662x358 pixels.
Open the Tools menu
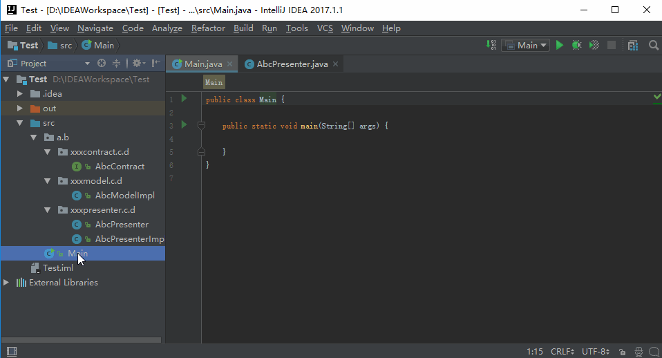coord(297,28)
